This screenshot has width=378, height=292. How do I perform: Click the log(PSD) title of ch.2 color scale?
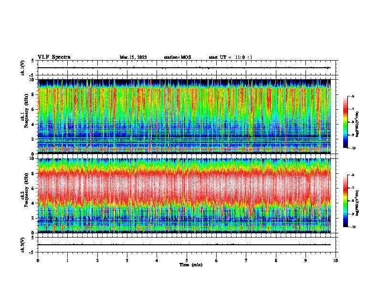pyautogui.click(x=357, y=203)
